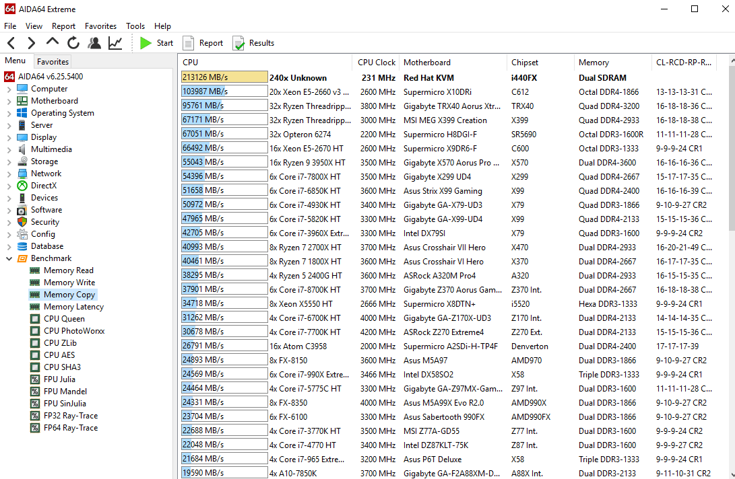Click the Back navigation arrow in toolbar
Screen dimensions: 735x479
(x=11, y=43)
